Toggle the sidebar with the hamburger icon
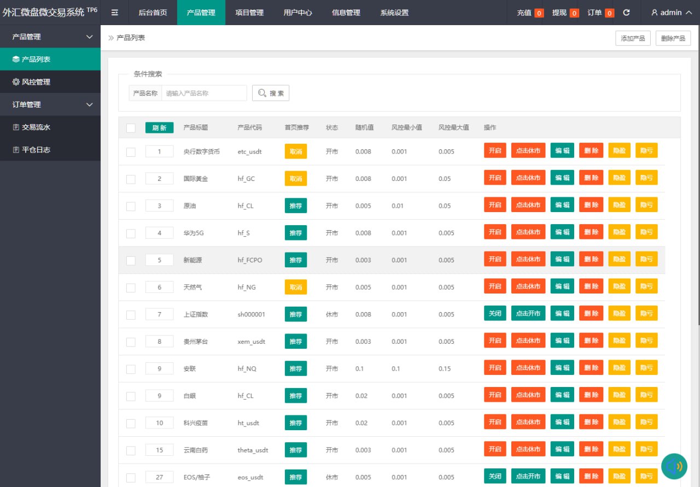This screenshot has height=487, width=700. (x=115, y=13)
